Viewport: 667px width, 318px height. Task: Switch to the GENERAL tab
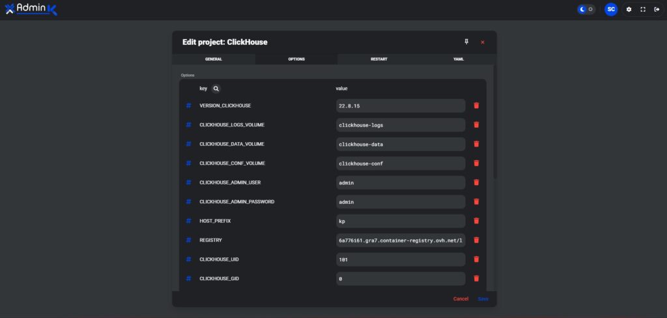[214, 59]
